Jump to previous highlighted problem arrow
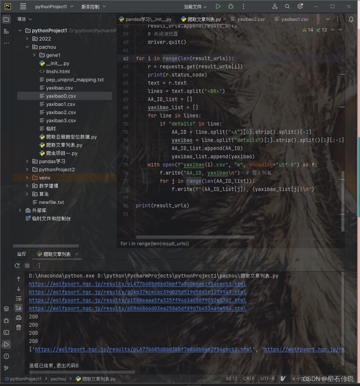 pos(332,30)
